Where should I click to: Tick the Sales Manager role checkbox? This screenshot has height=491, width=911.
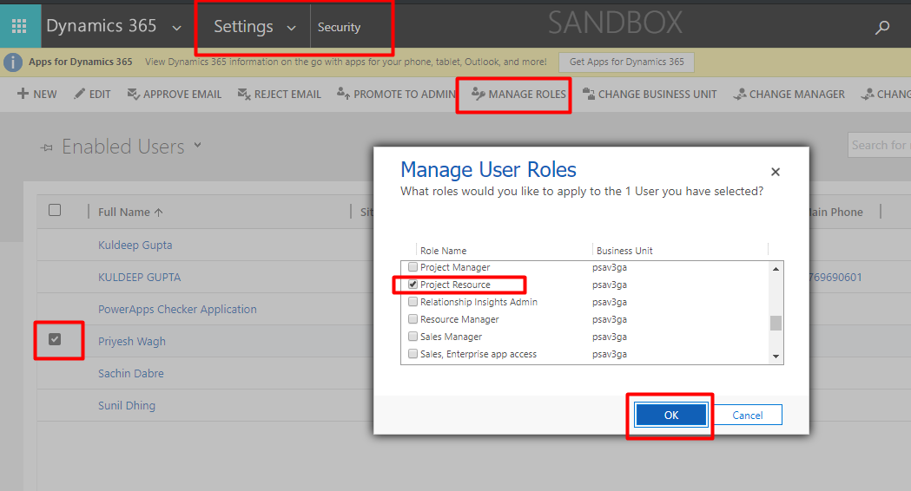point(413,337)
